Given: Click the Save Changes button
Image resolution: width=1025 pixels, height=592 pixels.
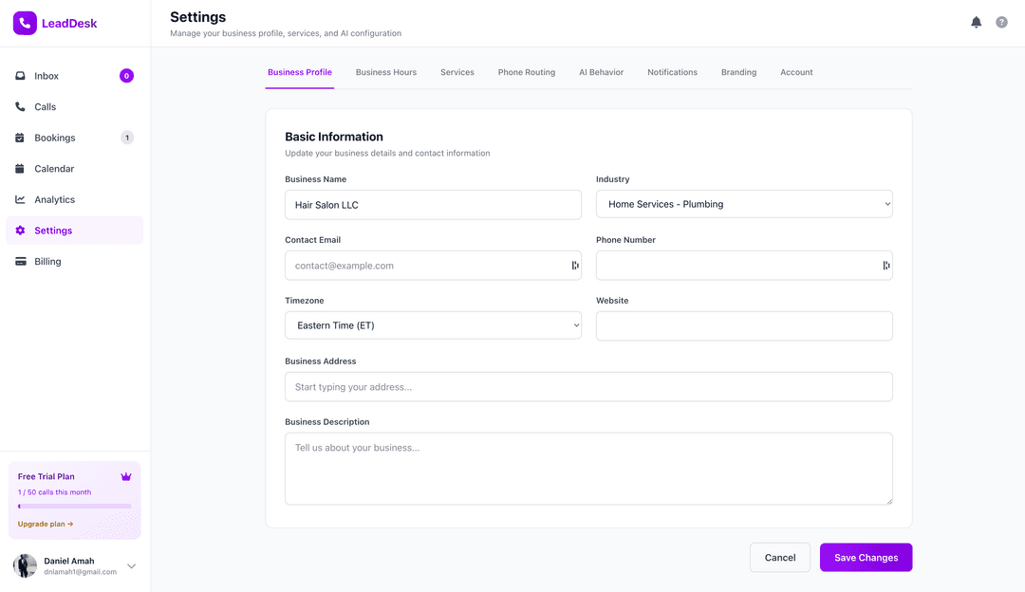Looking at the screenshot, I should [x=866, y=558].
